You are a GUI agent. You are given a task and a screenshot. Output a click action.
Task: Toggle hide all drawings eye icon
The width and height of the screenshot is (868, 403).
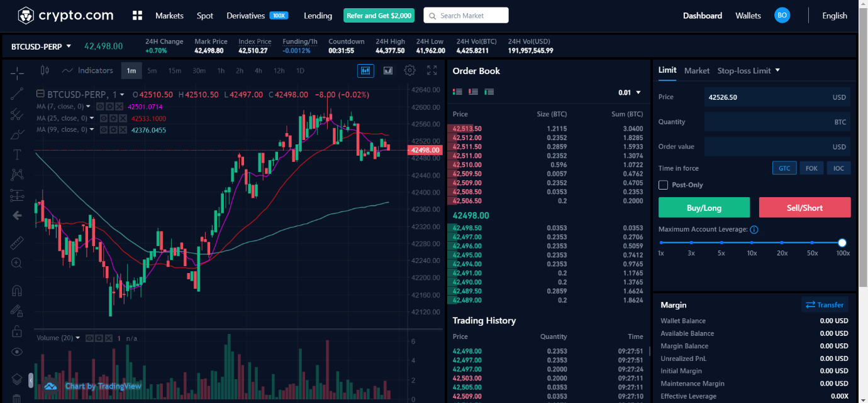17,352
